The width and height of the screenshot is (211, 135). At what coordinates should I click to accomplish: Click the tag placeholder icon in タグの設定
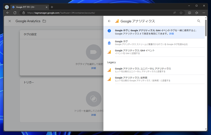(x=94, y=52)
